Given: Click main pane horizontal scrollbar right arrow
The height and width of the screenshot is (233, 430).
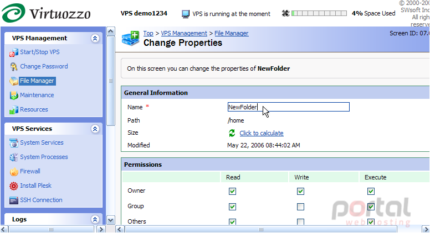Looking at the screenshot, I should 426,229.
